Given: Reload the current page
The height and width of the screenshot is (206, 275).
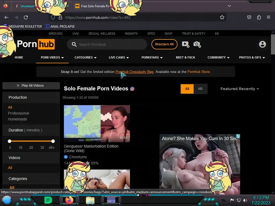Looking at the screenshot, I should [x=26, y=17].
